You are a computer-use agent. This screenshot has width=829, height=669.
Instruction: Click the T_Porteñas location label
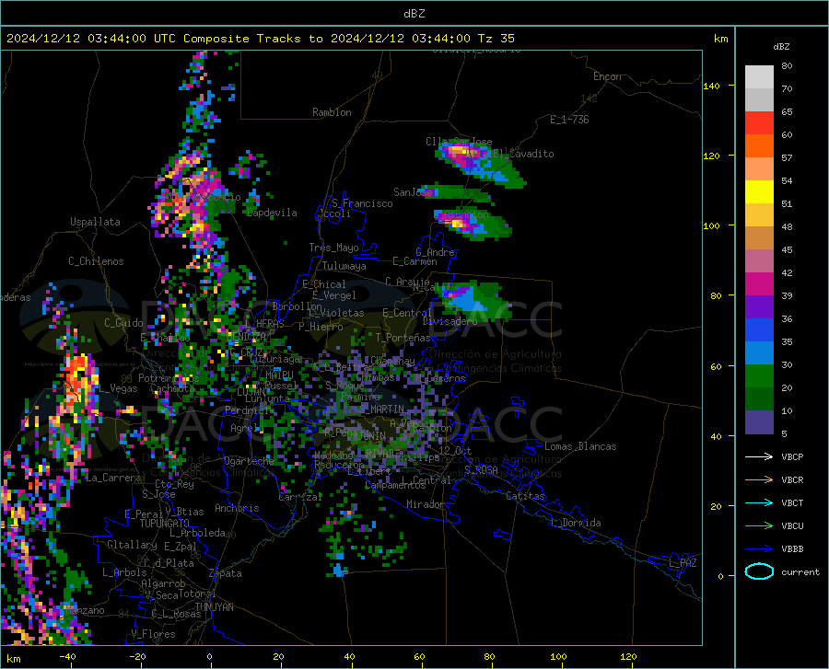(x=403, y=338)
